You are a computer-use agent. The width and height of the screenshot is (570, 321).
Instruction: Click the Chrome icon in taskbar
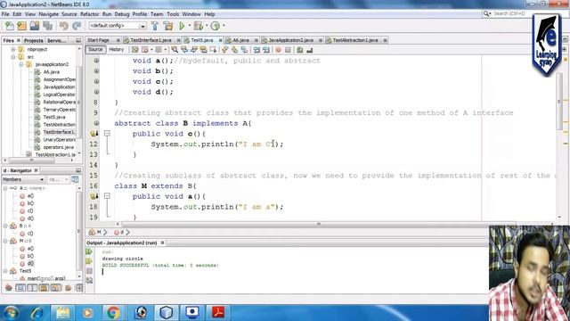pyautogui.click(x=113, y=312)
